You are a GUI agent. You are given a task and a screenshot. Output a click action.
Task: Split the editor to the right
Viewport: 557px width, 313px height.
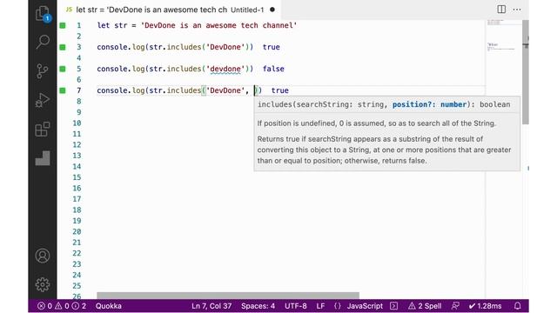(x=501, y=10)
